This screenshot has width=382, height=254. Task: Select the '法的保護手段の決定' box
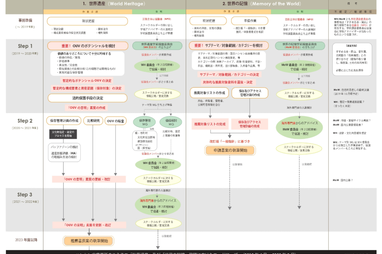click(88, 98)
